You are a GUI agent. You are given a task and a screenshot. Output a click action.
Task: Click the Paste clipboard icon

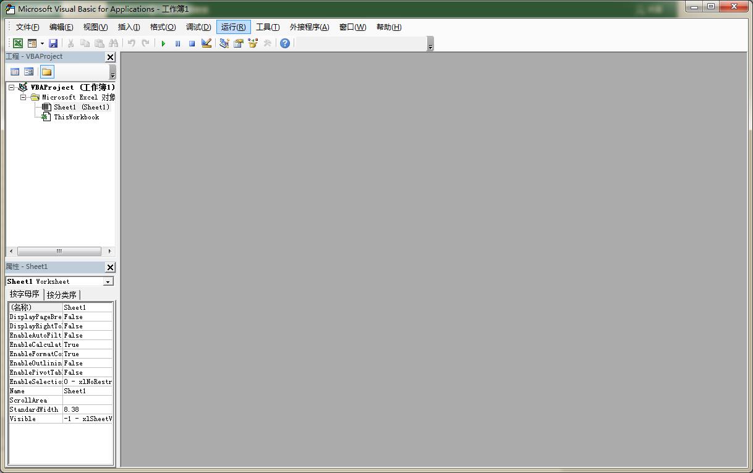(x=99, y=43)
